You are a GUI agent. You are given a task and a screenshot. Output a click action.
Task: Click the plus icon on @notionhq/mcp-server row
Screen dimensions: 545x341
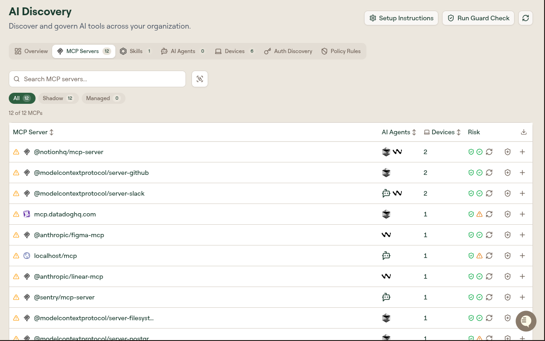(522, 152)
